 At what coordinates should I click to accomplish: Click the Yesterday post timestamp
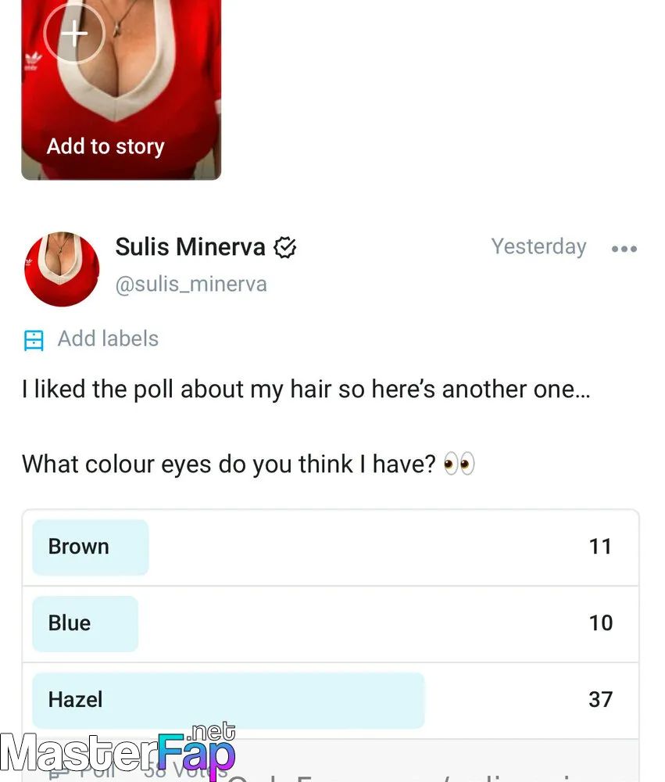coord(539,246)
